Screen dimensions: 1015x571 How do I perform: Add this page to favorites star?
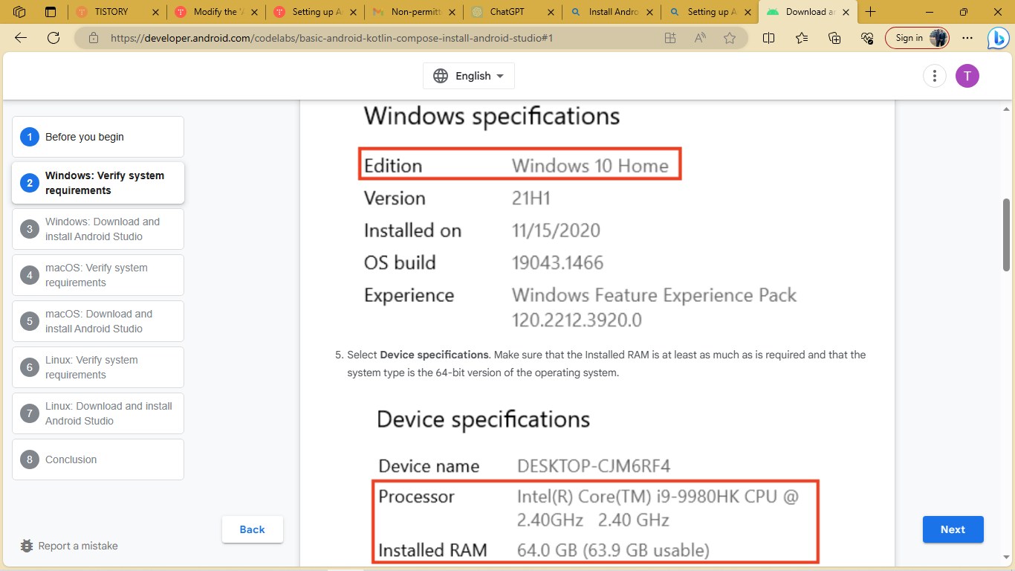pos(730,38)
